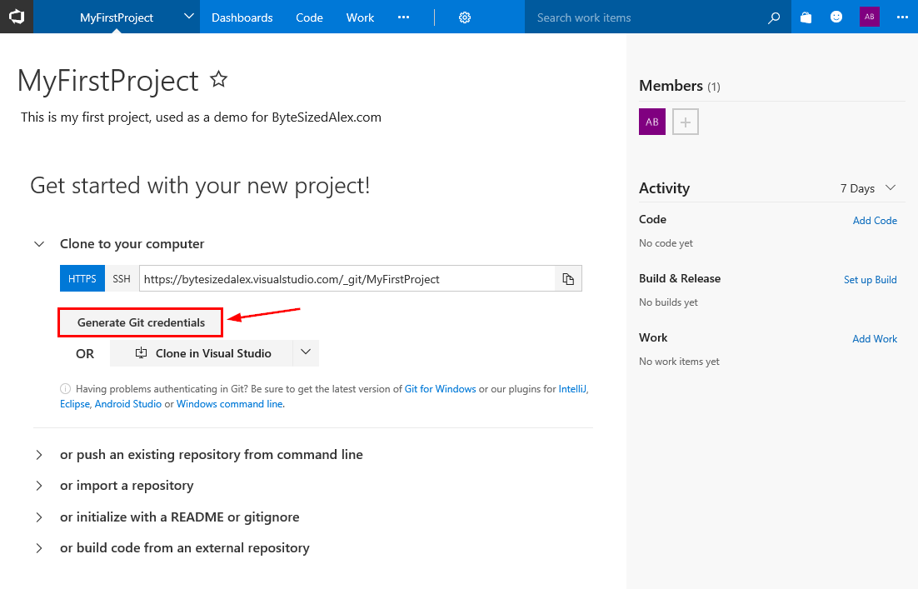
Task: Click the Add Work link
Action: pyautogui.click(x=875, y=339)
